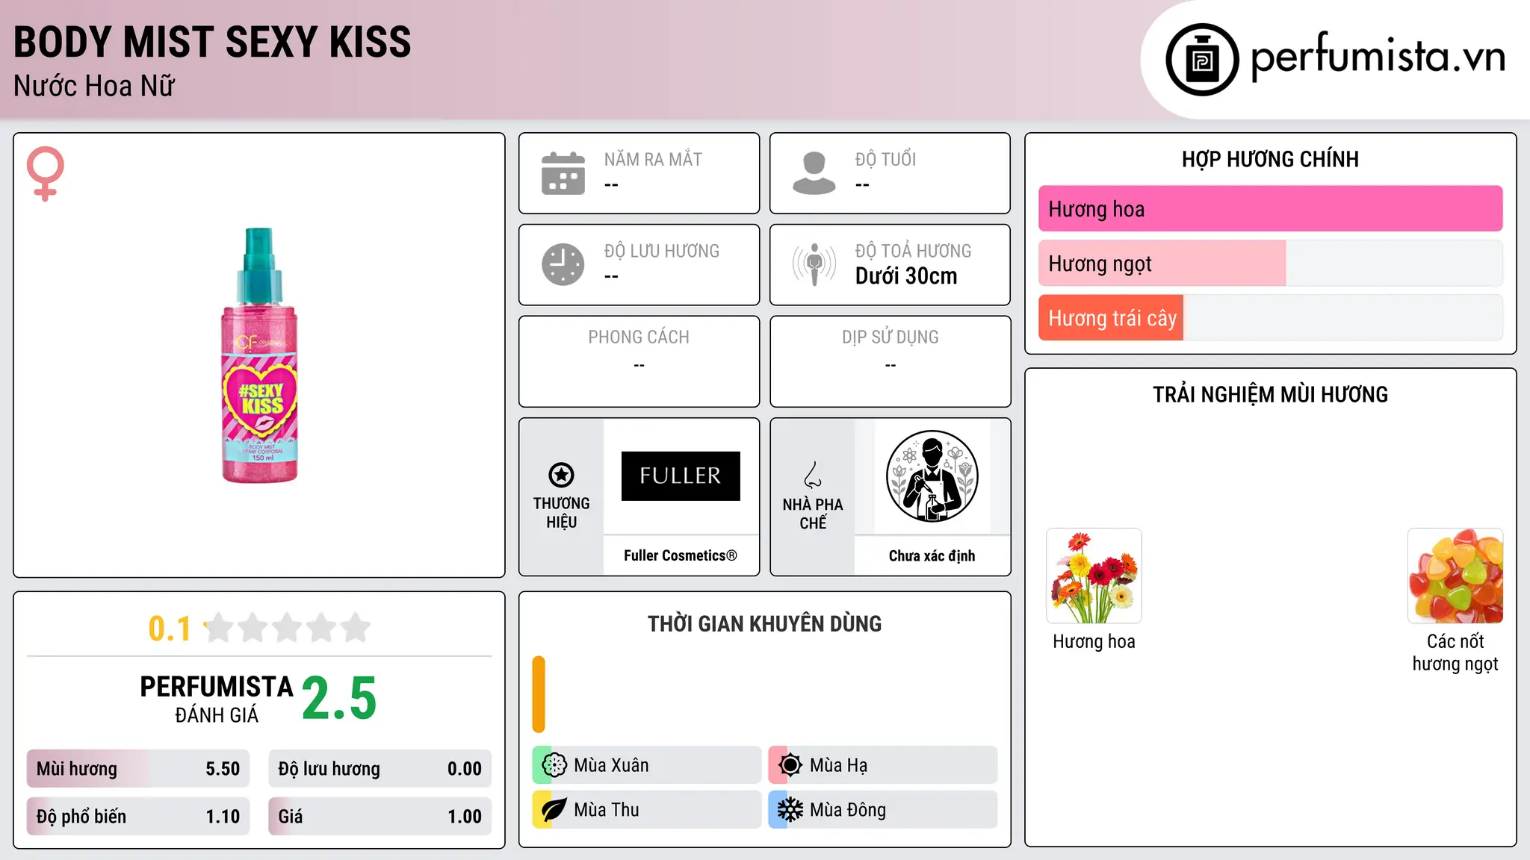This screenshot has width=1530, height=860.
Task: Click the snowflake icon for Mùa Đông
Action: click(x=790, y=810)
